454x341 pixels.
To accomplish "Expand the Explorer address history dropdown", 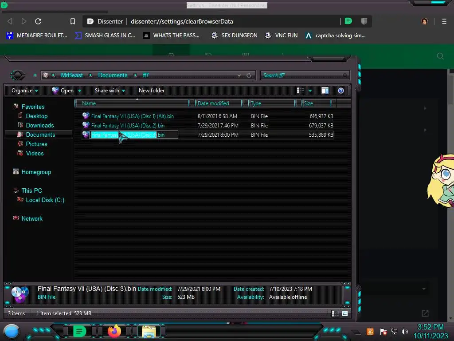I will [x=239, y=75].
